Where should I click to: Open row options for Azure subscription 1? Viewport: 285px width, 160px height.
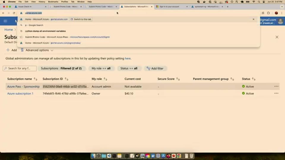(276, 93)
